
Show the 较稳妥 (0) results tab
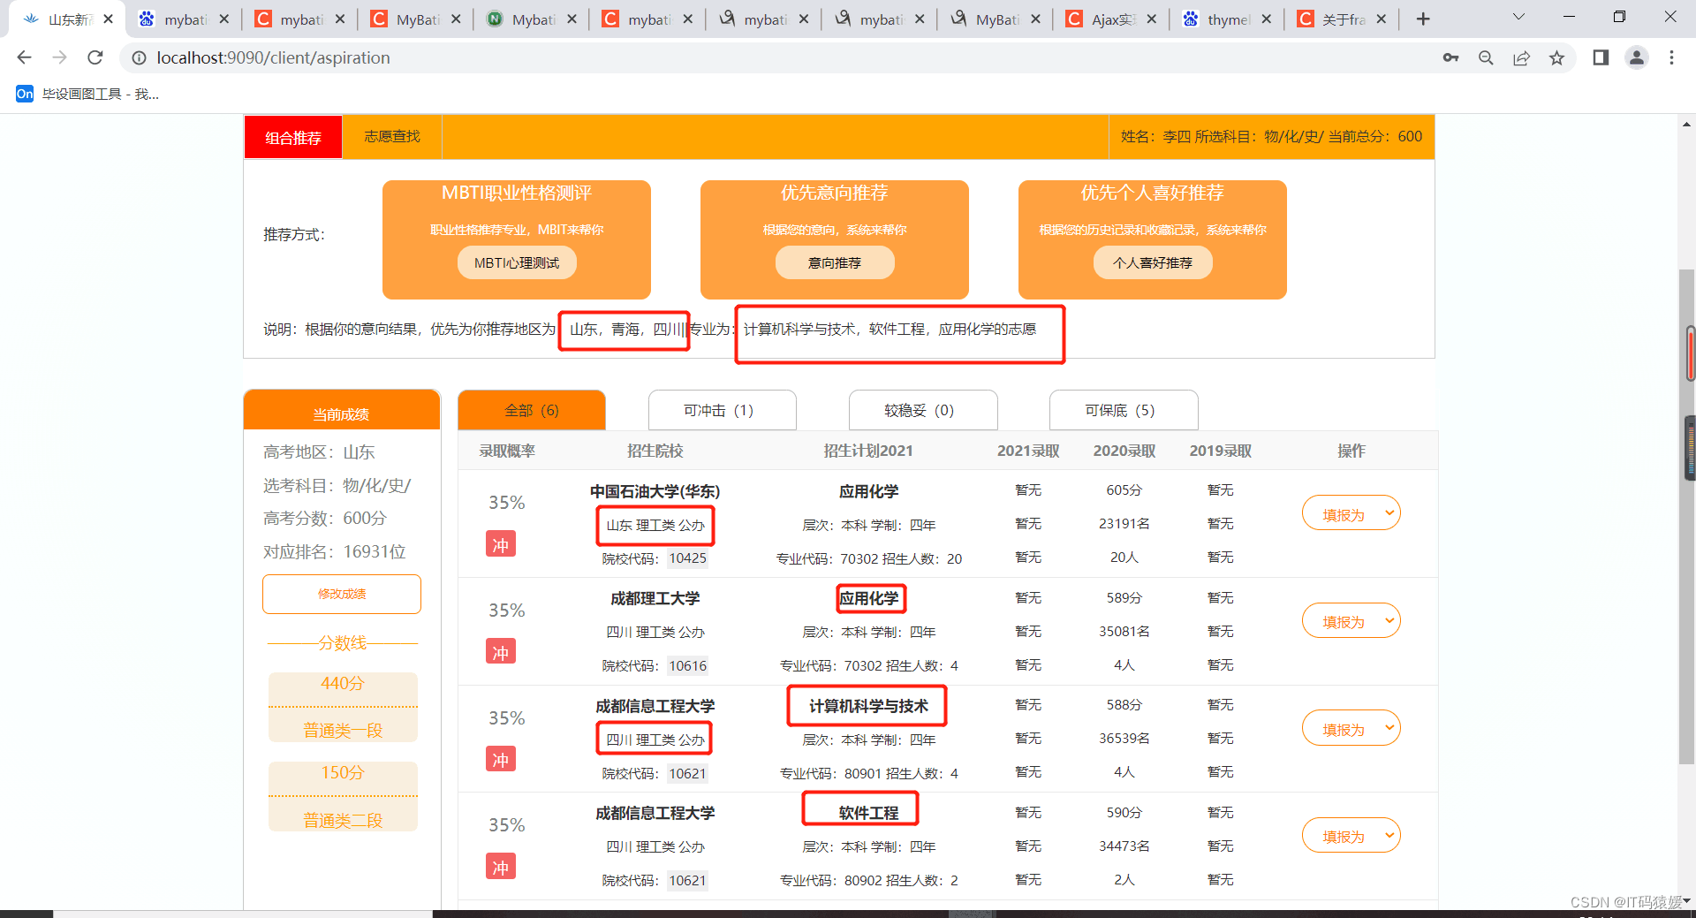click(x=923, y=410)
